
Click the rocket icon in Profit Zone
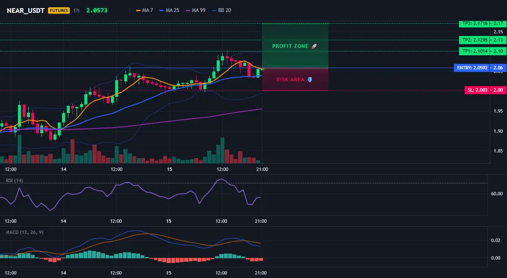[x=314, y=46]
